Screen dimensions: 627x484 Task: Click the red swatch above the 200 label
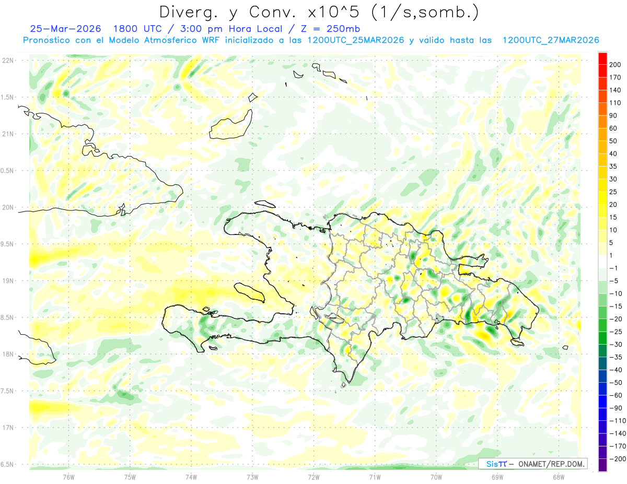tap(602, 57)
